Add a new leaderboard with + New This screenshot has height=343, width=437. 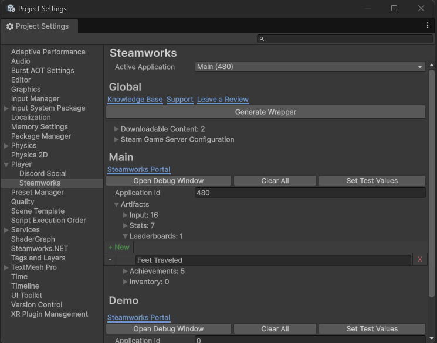118,248
